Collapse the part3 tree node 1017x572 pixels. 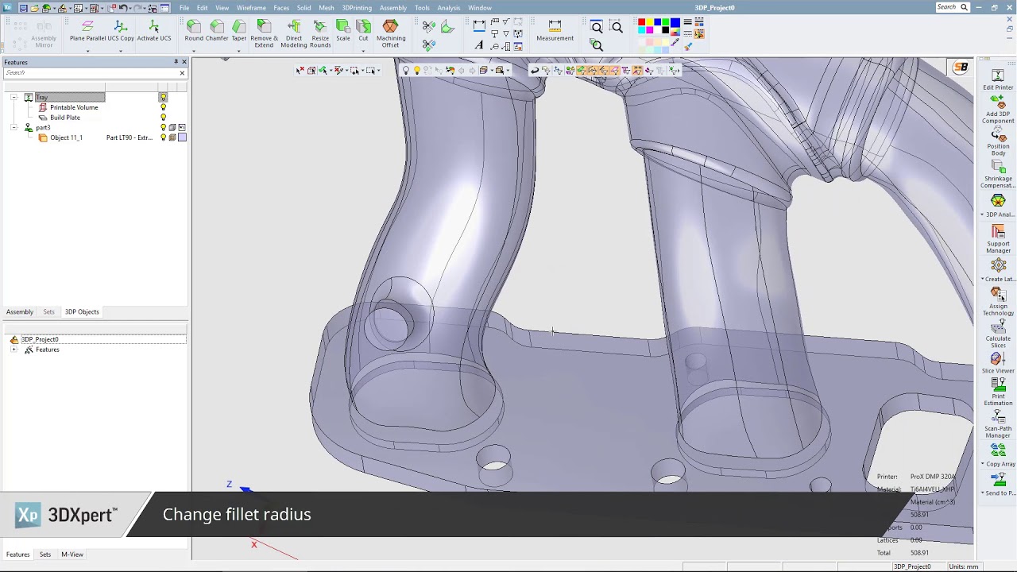point(14,128)
